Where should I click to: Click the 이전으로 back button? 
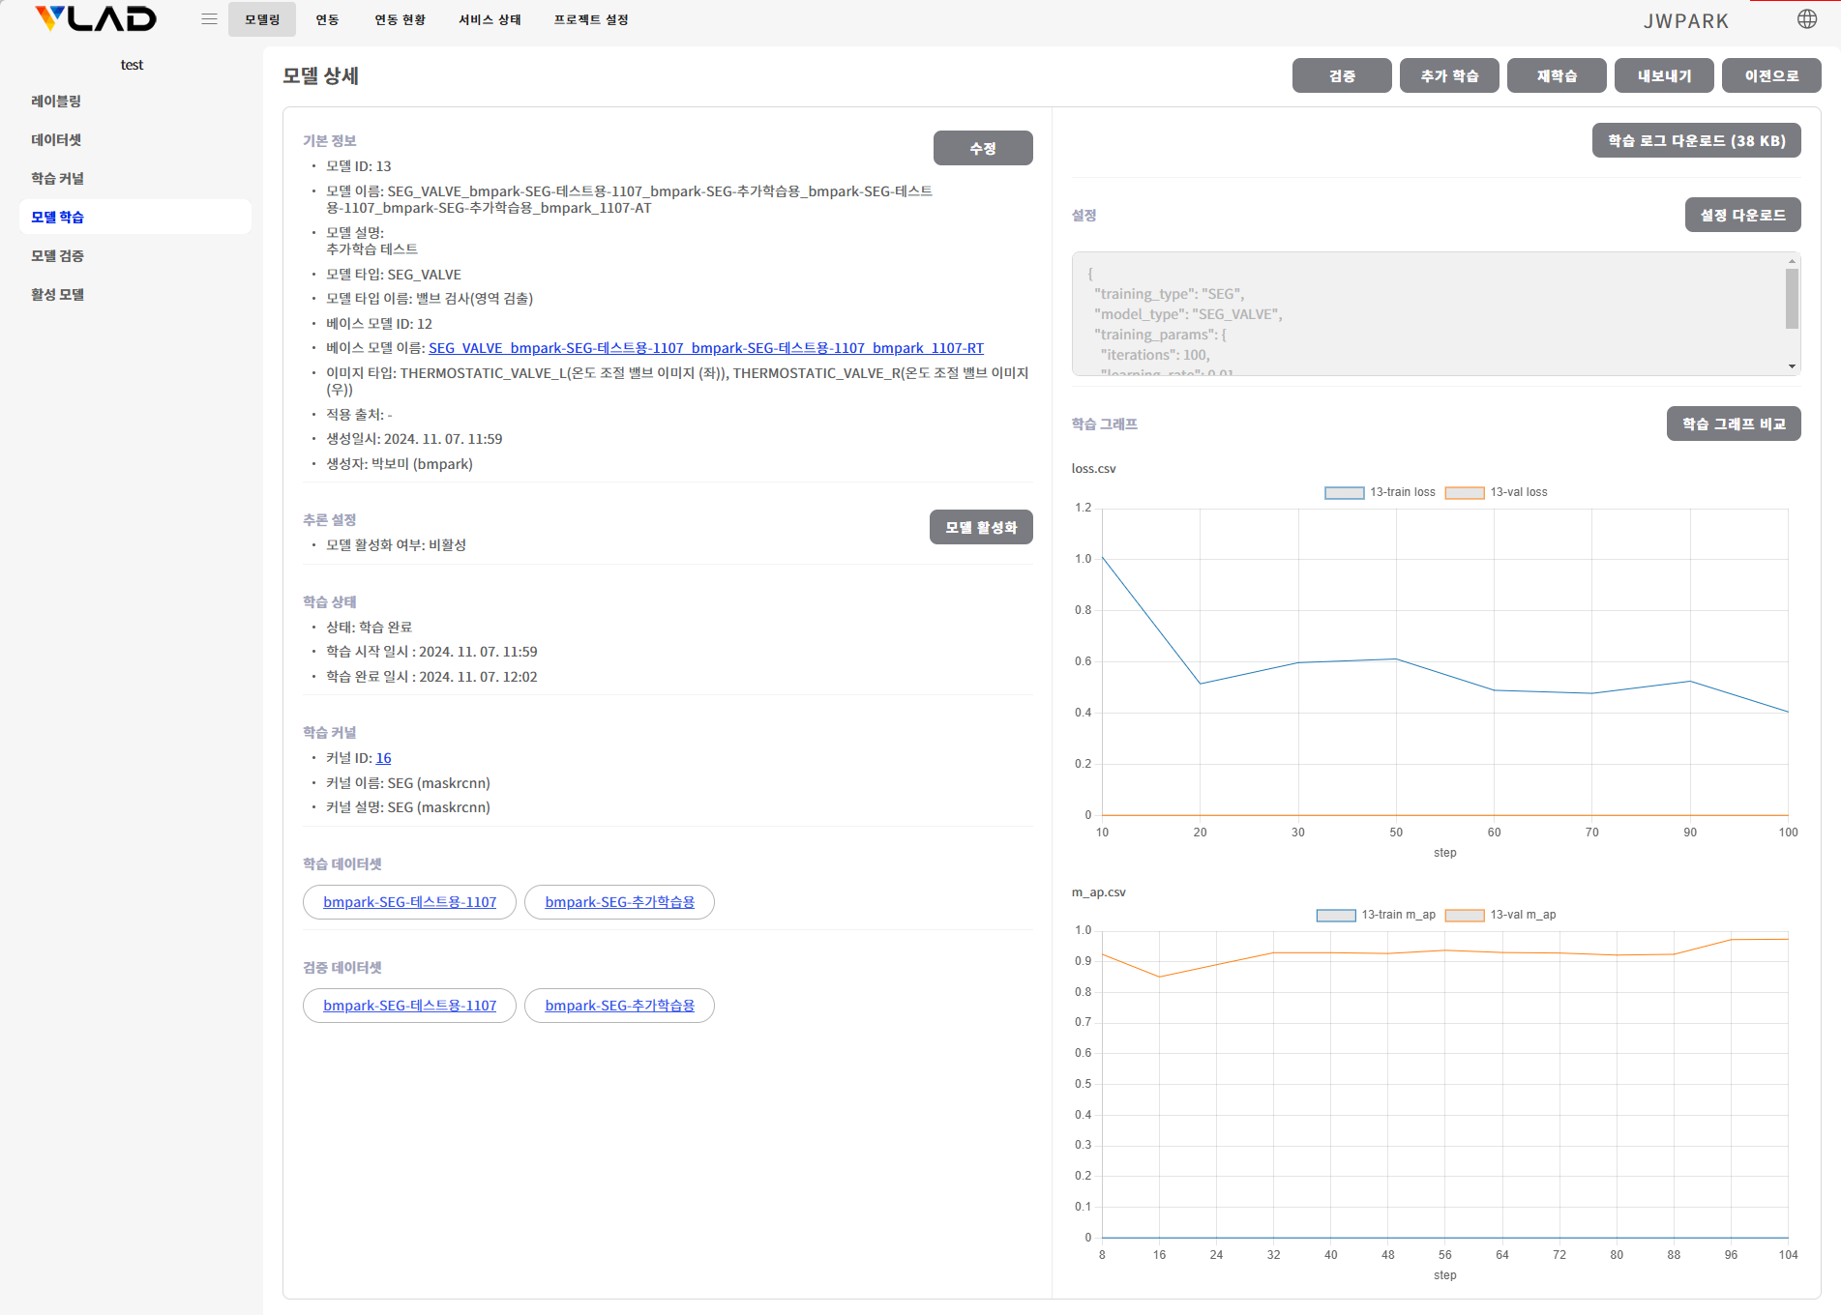click(1771, 75)
